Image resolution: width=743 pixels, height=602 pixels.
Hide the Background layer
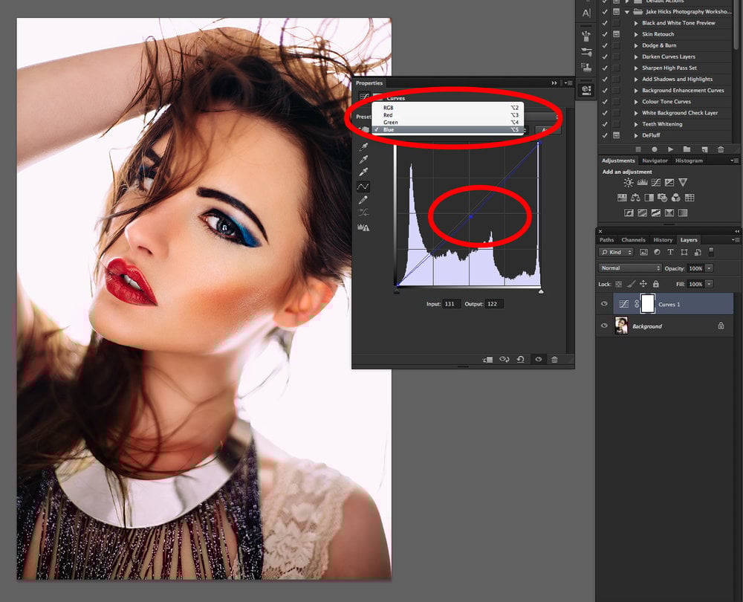604,326
